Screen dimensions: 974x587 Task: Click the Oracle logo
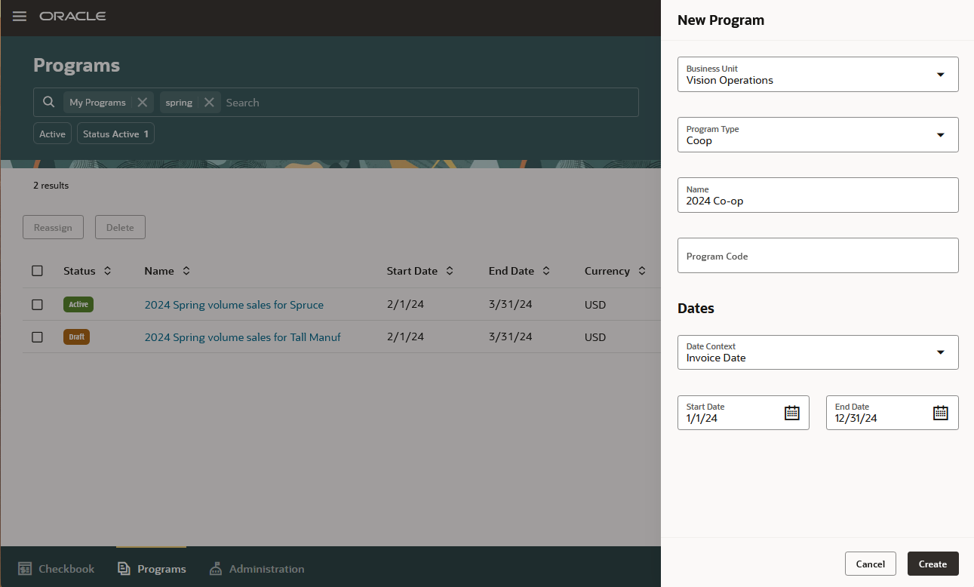point(72,15)
